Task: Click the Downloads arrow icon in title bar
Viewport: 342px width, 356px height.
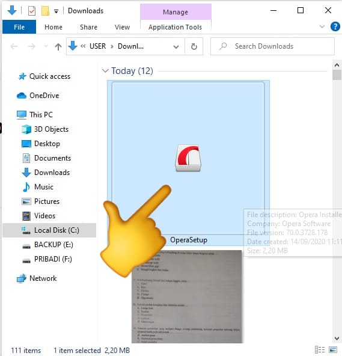Action: [12, 10]
